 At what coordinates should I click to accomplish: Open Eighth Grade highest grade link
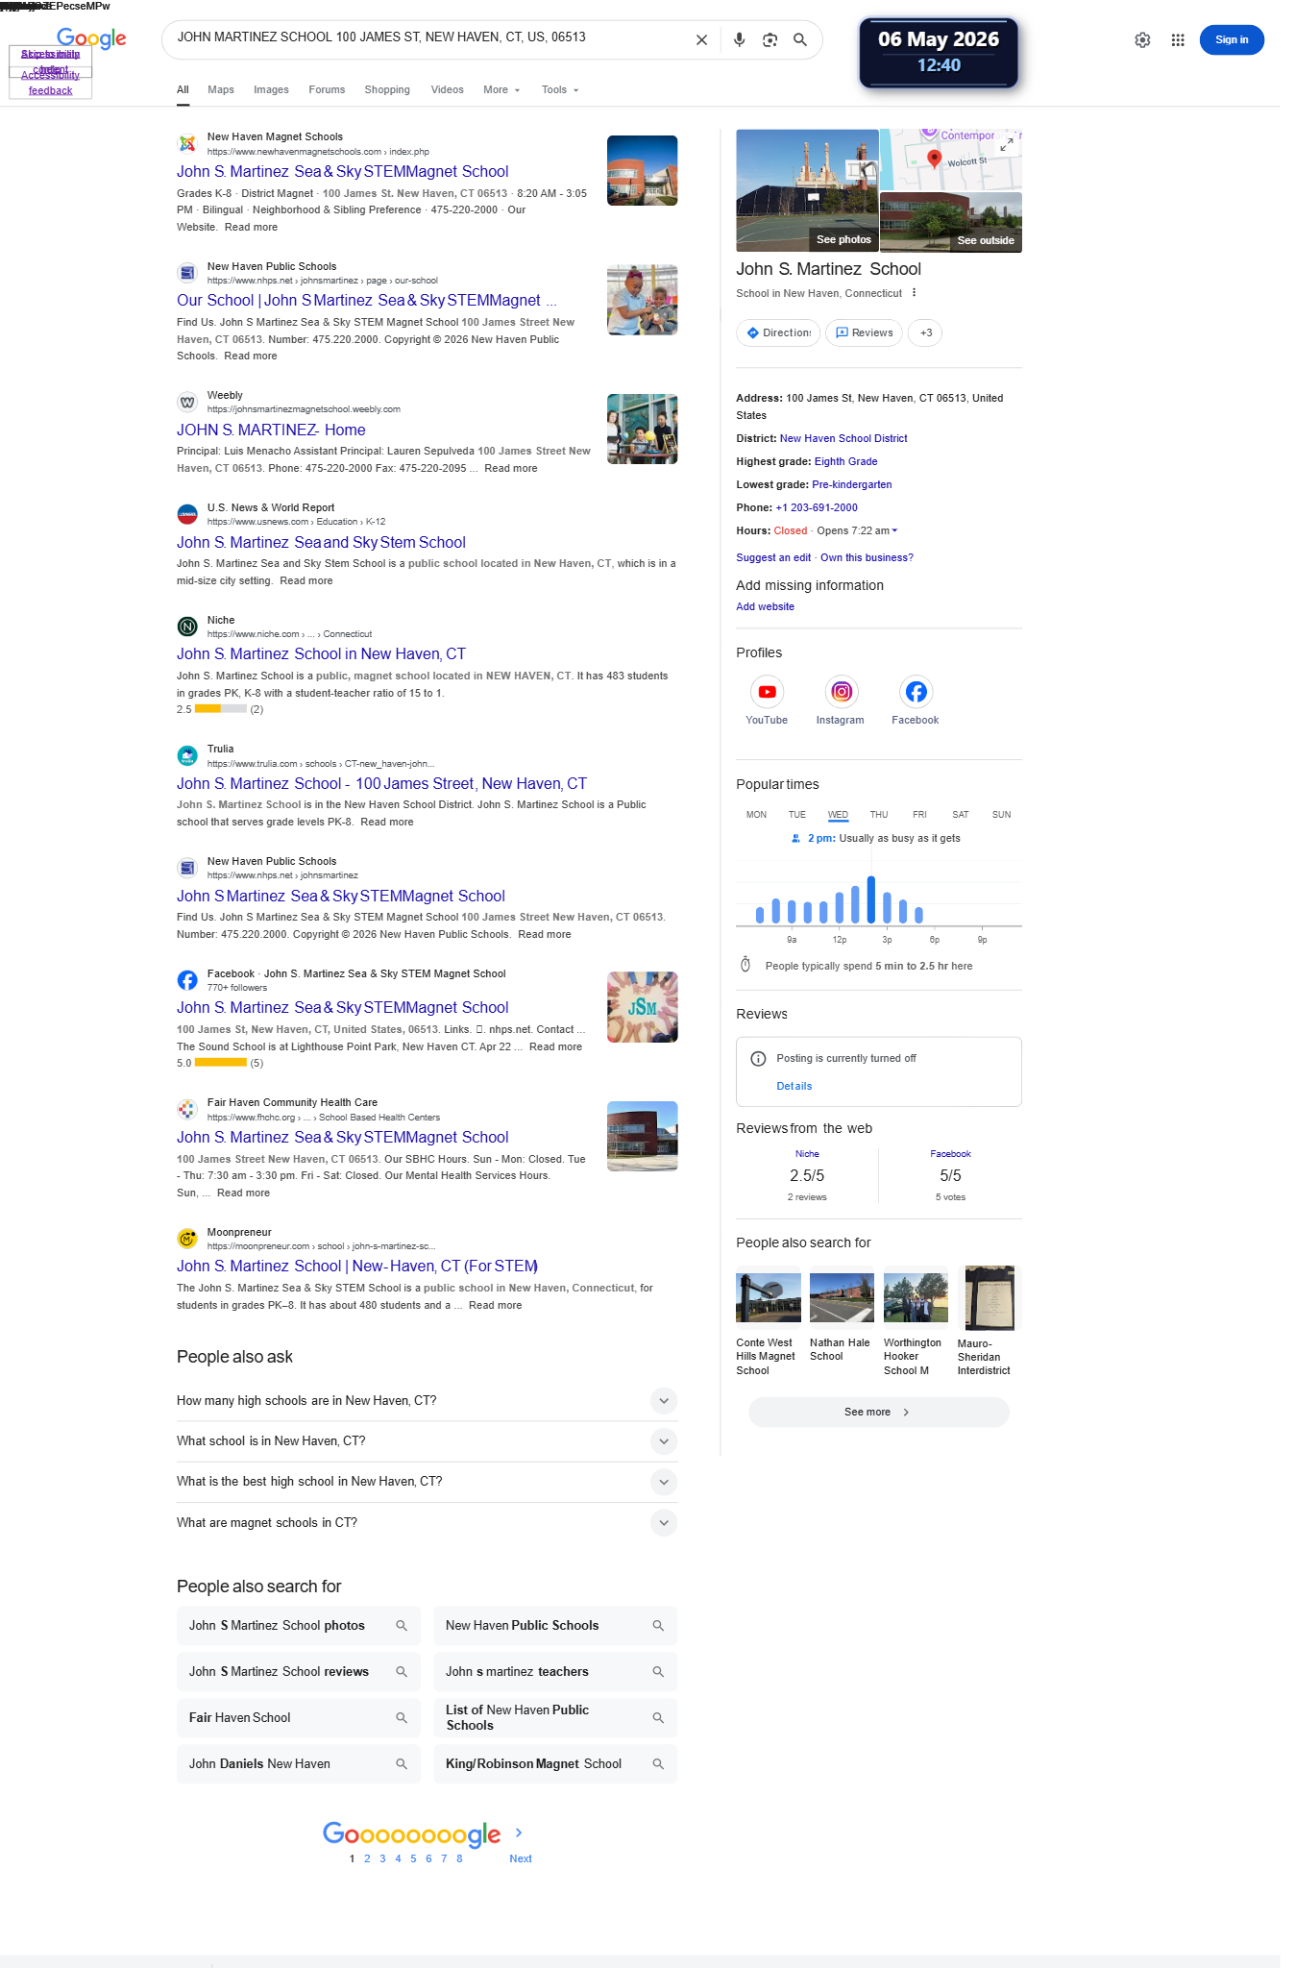[x=845, y=462]
